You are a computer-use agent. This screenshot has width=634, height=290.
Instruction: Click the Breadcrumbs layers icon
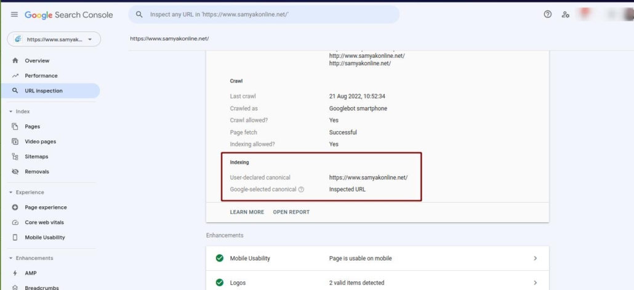click(15, 288)
